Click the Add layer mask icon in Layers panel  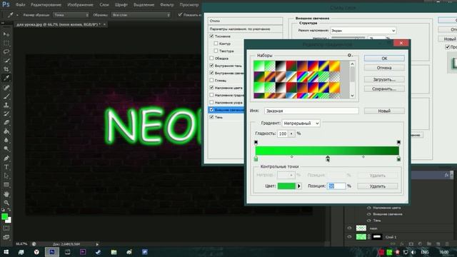[x=411, y=244]
